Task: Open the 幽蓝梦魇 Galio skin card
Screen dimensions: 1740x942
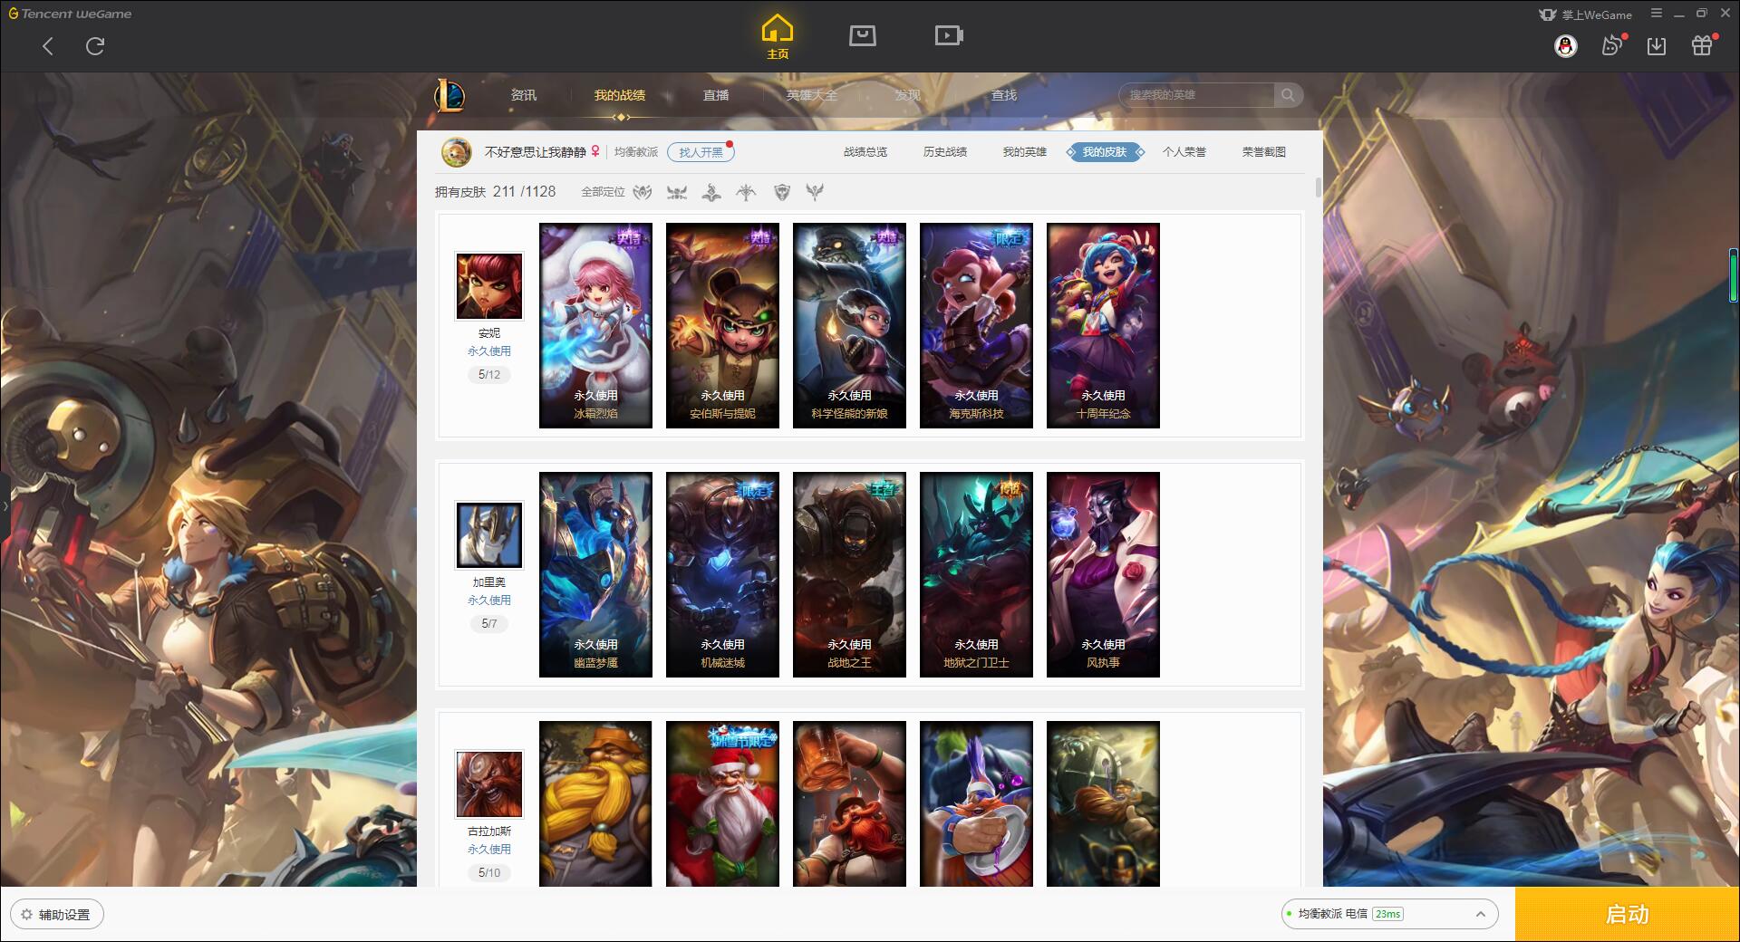Action: coord(595,574)
